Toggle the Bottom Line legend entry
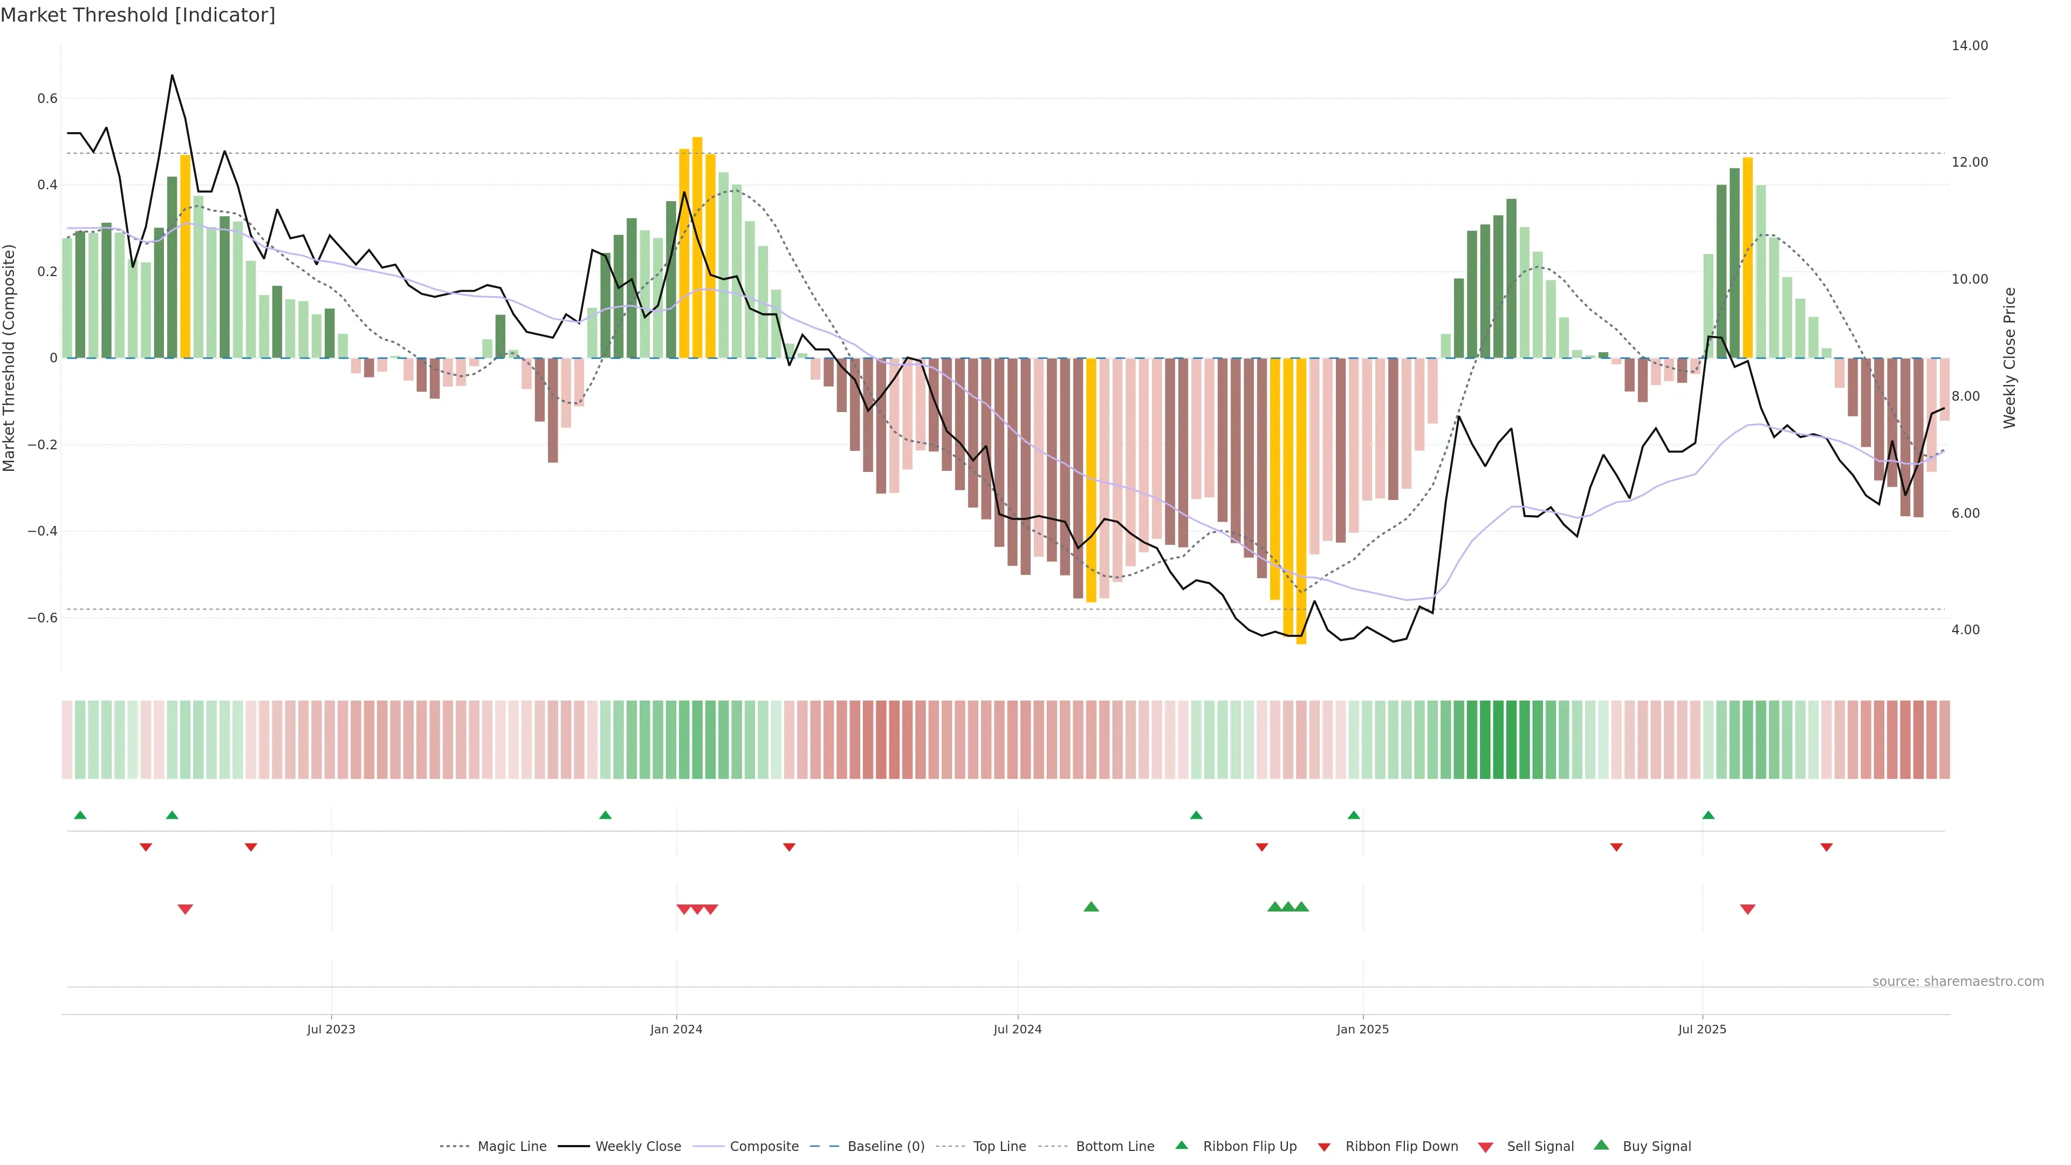Viewport: 2071px width, 1165px height. pyautogui.click(x=1114, y=1147)
